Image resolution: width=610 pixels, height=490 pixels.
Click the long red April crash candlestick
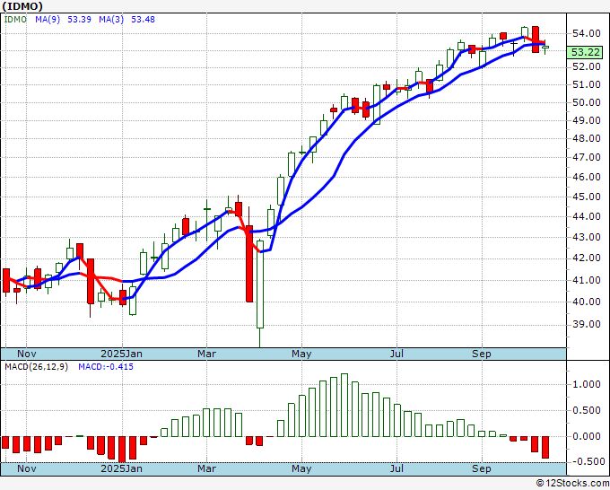tap(249, 264)
